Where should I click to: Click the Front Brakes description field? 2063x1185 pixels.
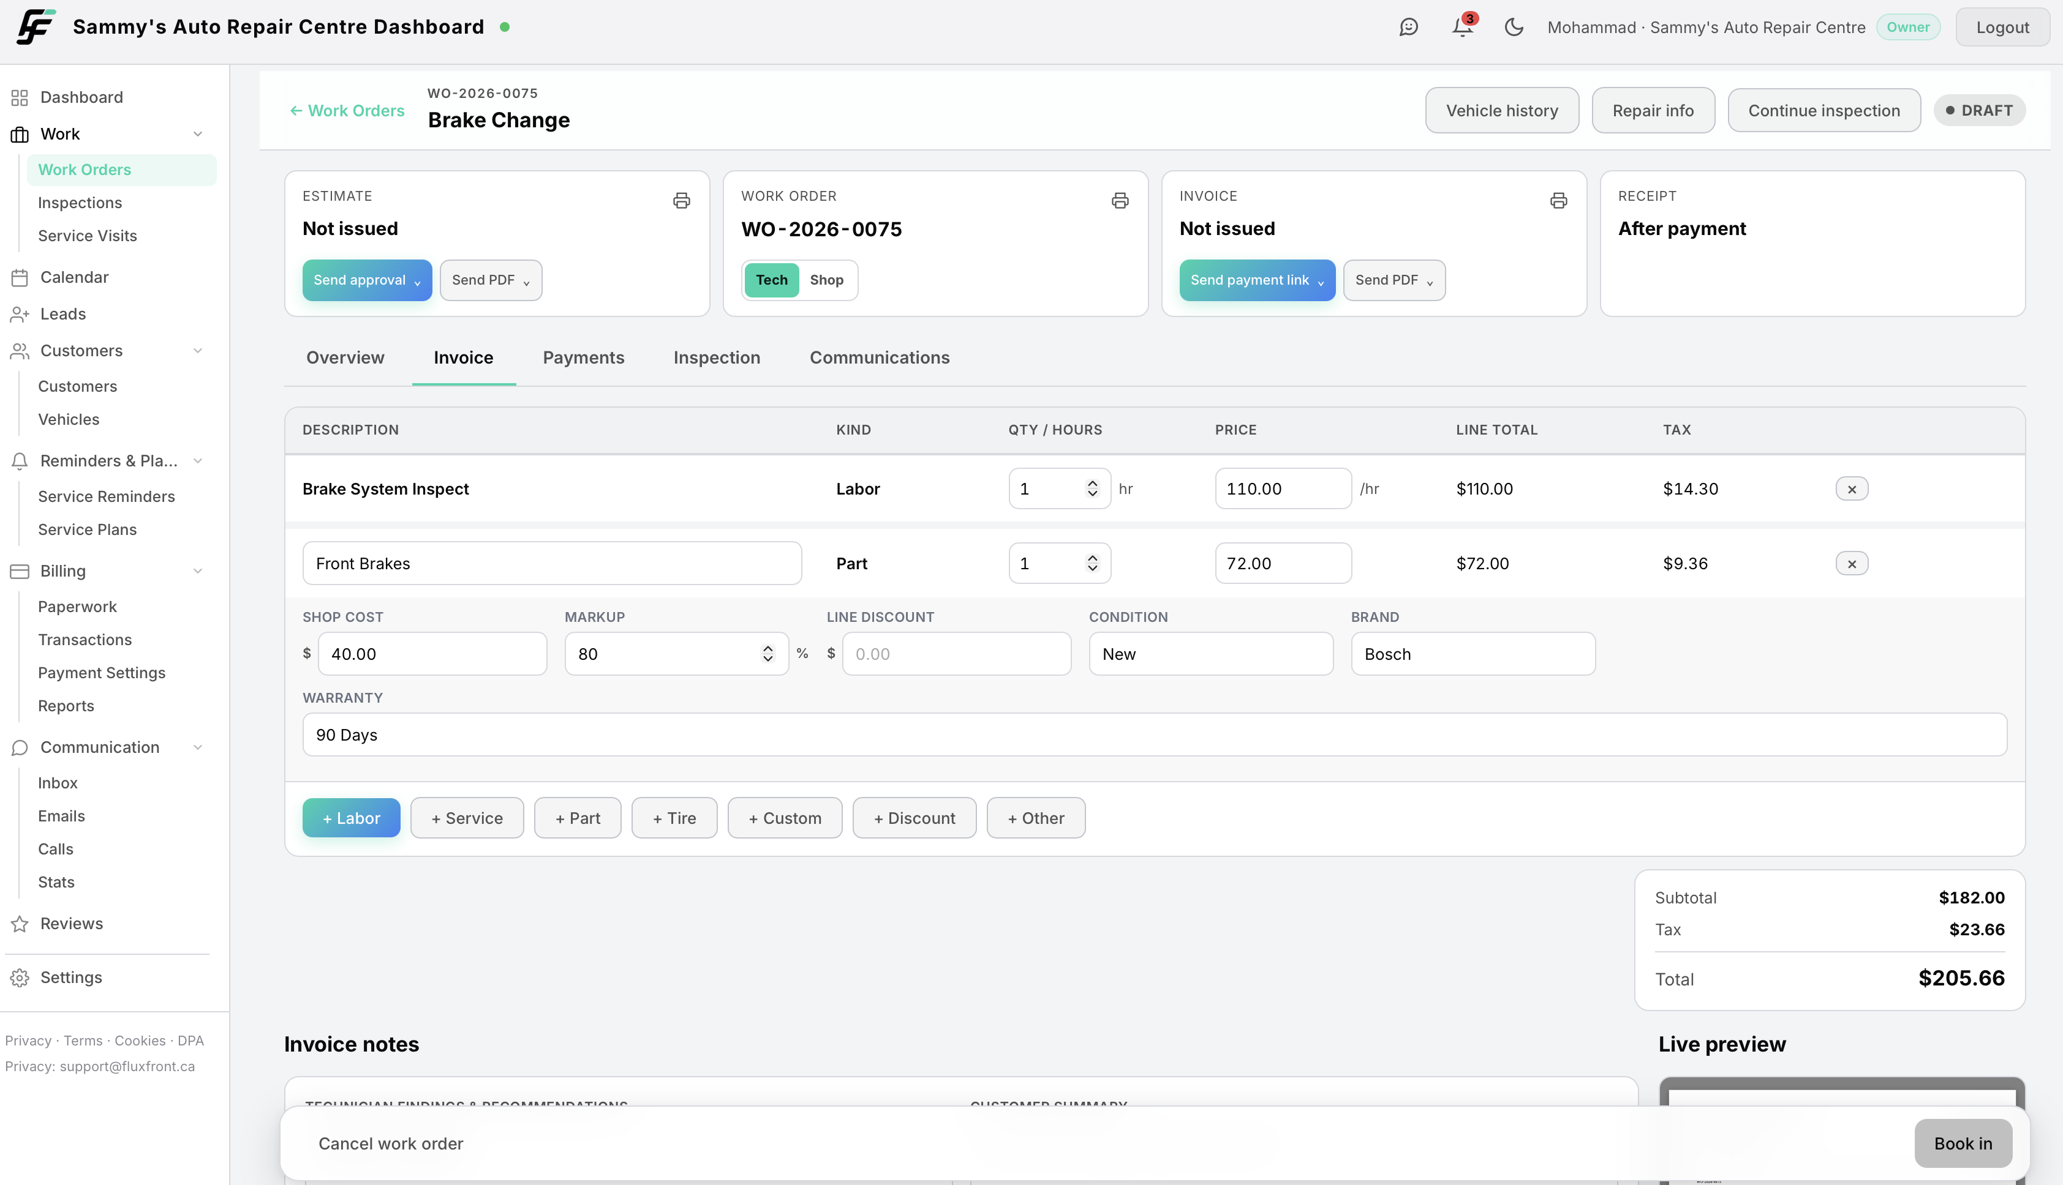pyautogui.click(x=553, y=563)
